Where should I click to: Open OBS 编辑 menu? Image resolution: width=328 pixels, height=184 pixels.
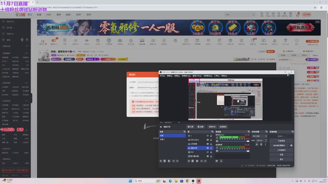(170, 76)
